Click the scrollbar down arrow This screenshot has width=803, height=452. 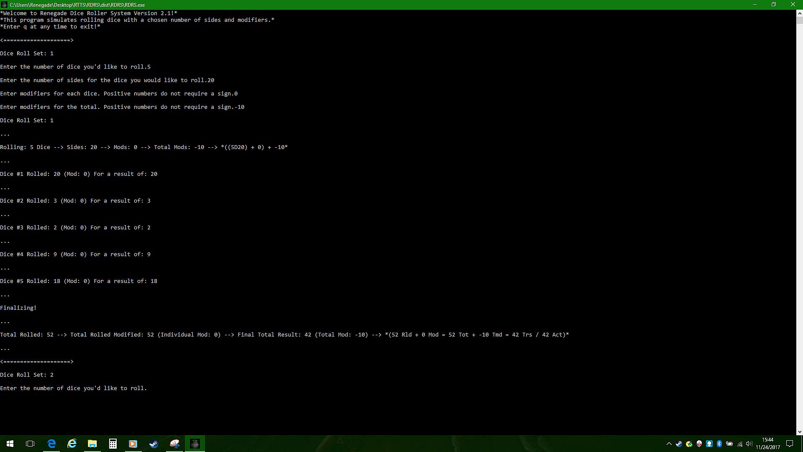click(799, 432)
